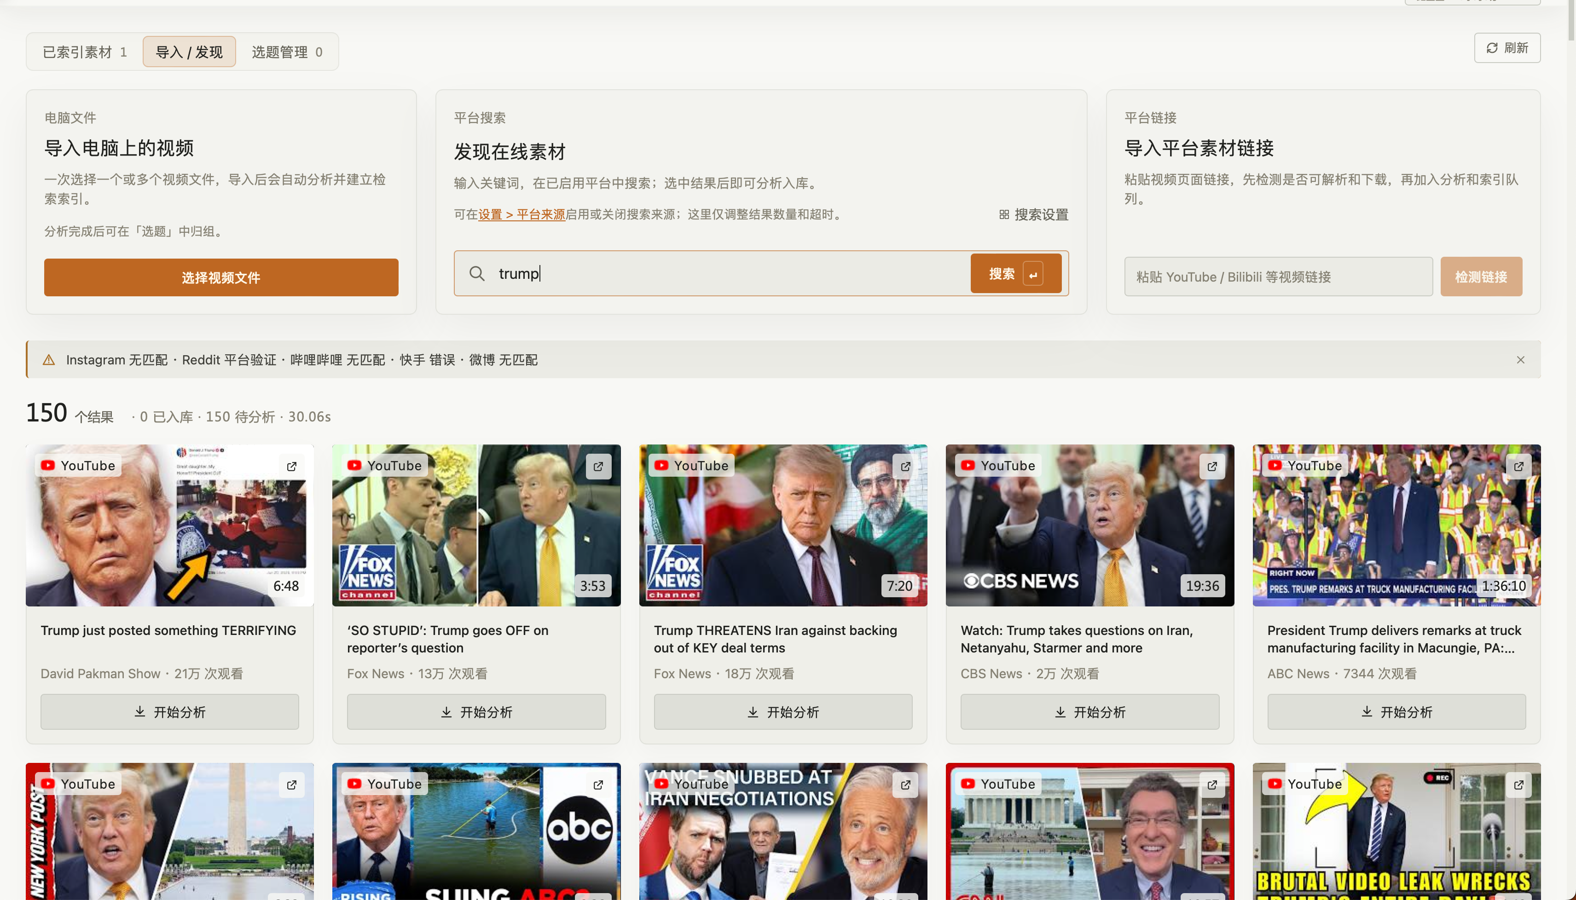The image size is (1576, 900).
Task: Click the 导入电脑上的视频 heading
Action: [119, 148]
